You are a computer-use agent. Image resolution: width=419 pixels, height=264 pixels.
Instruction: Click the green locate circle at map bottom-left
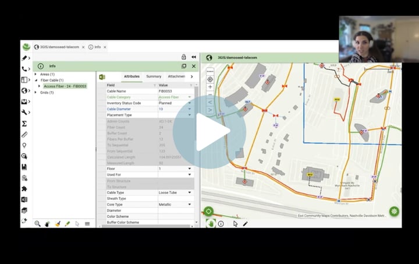tap(208, 212)
